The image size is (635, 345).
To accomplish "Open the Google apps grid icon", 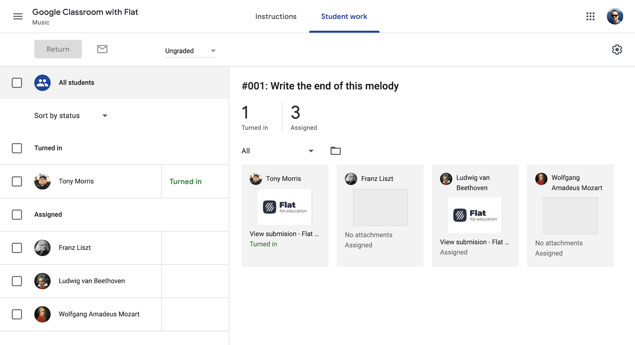I will [590, 16].
